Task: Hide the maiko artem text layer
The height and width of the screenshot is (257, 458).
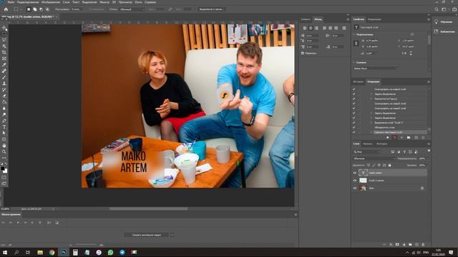Action: [355, 173]
